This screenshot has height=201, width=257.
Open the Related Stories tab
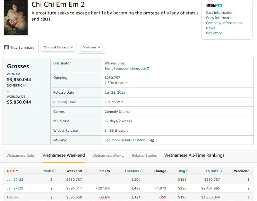144,155
